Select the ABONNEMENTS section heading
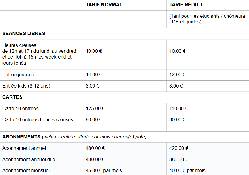This screenshot has width=249, height=175. click(x=21, y=137)
